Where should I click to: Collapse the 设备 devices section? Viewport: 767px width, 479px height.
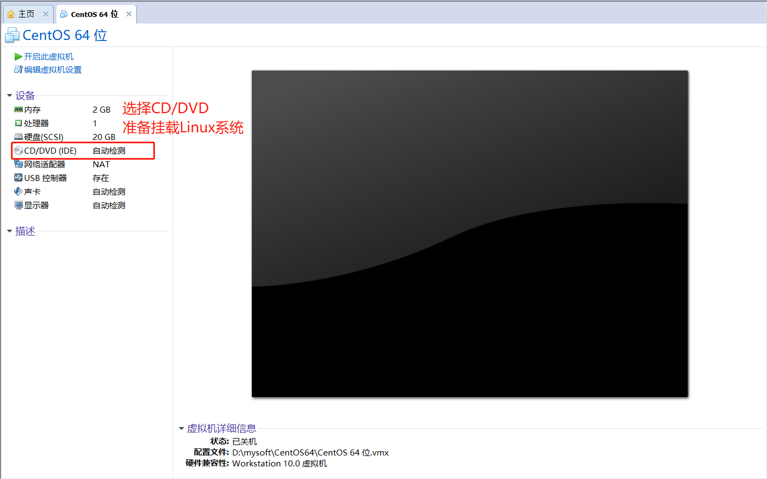coord(9,96)
